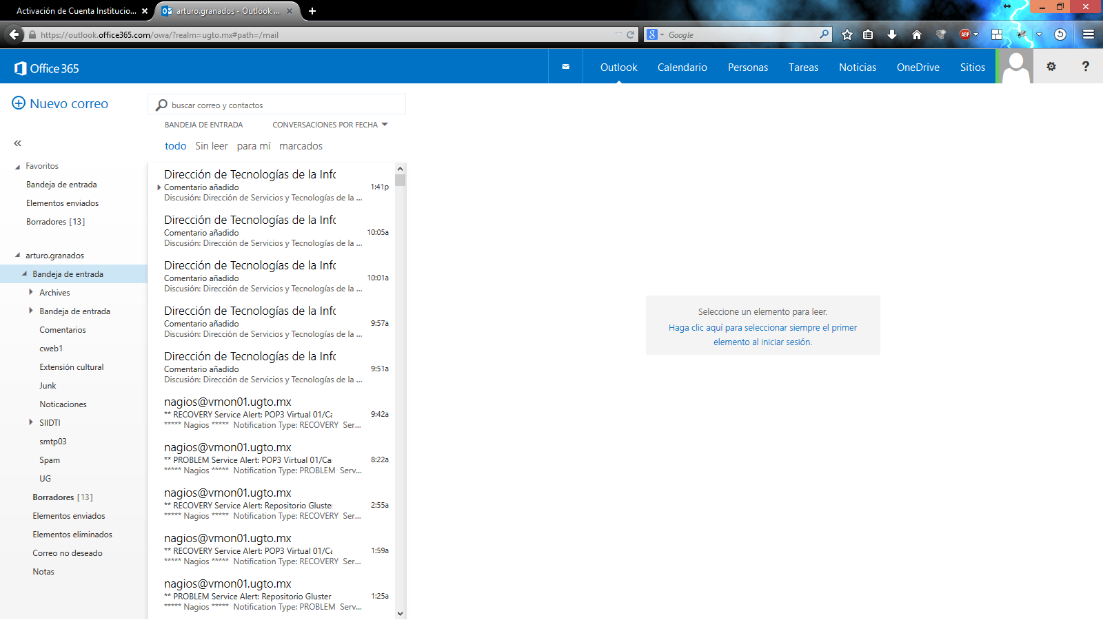This screenshot has width=1103, height=620.
Task: Collapse the Favoritos section
Action: click(18, 167)
